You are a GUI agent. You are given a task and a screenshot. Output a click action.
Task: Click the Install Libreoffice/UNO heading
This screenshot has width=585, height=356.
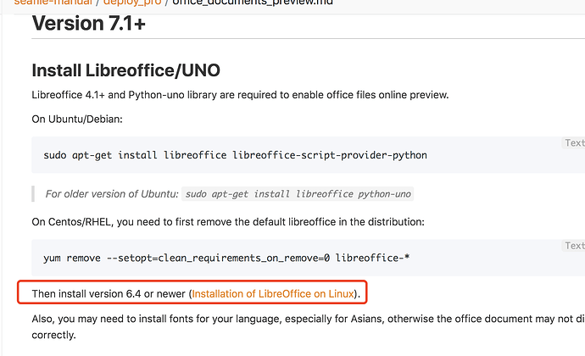point(125,70)
